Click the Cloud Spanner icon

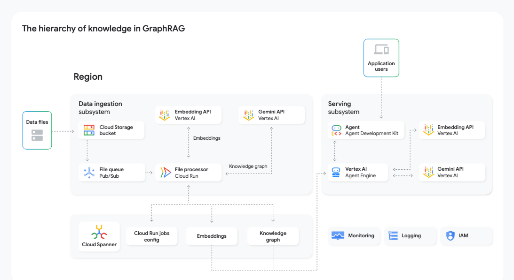(x=99, y=233)
